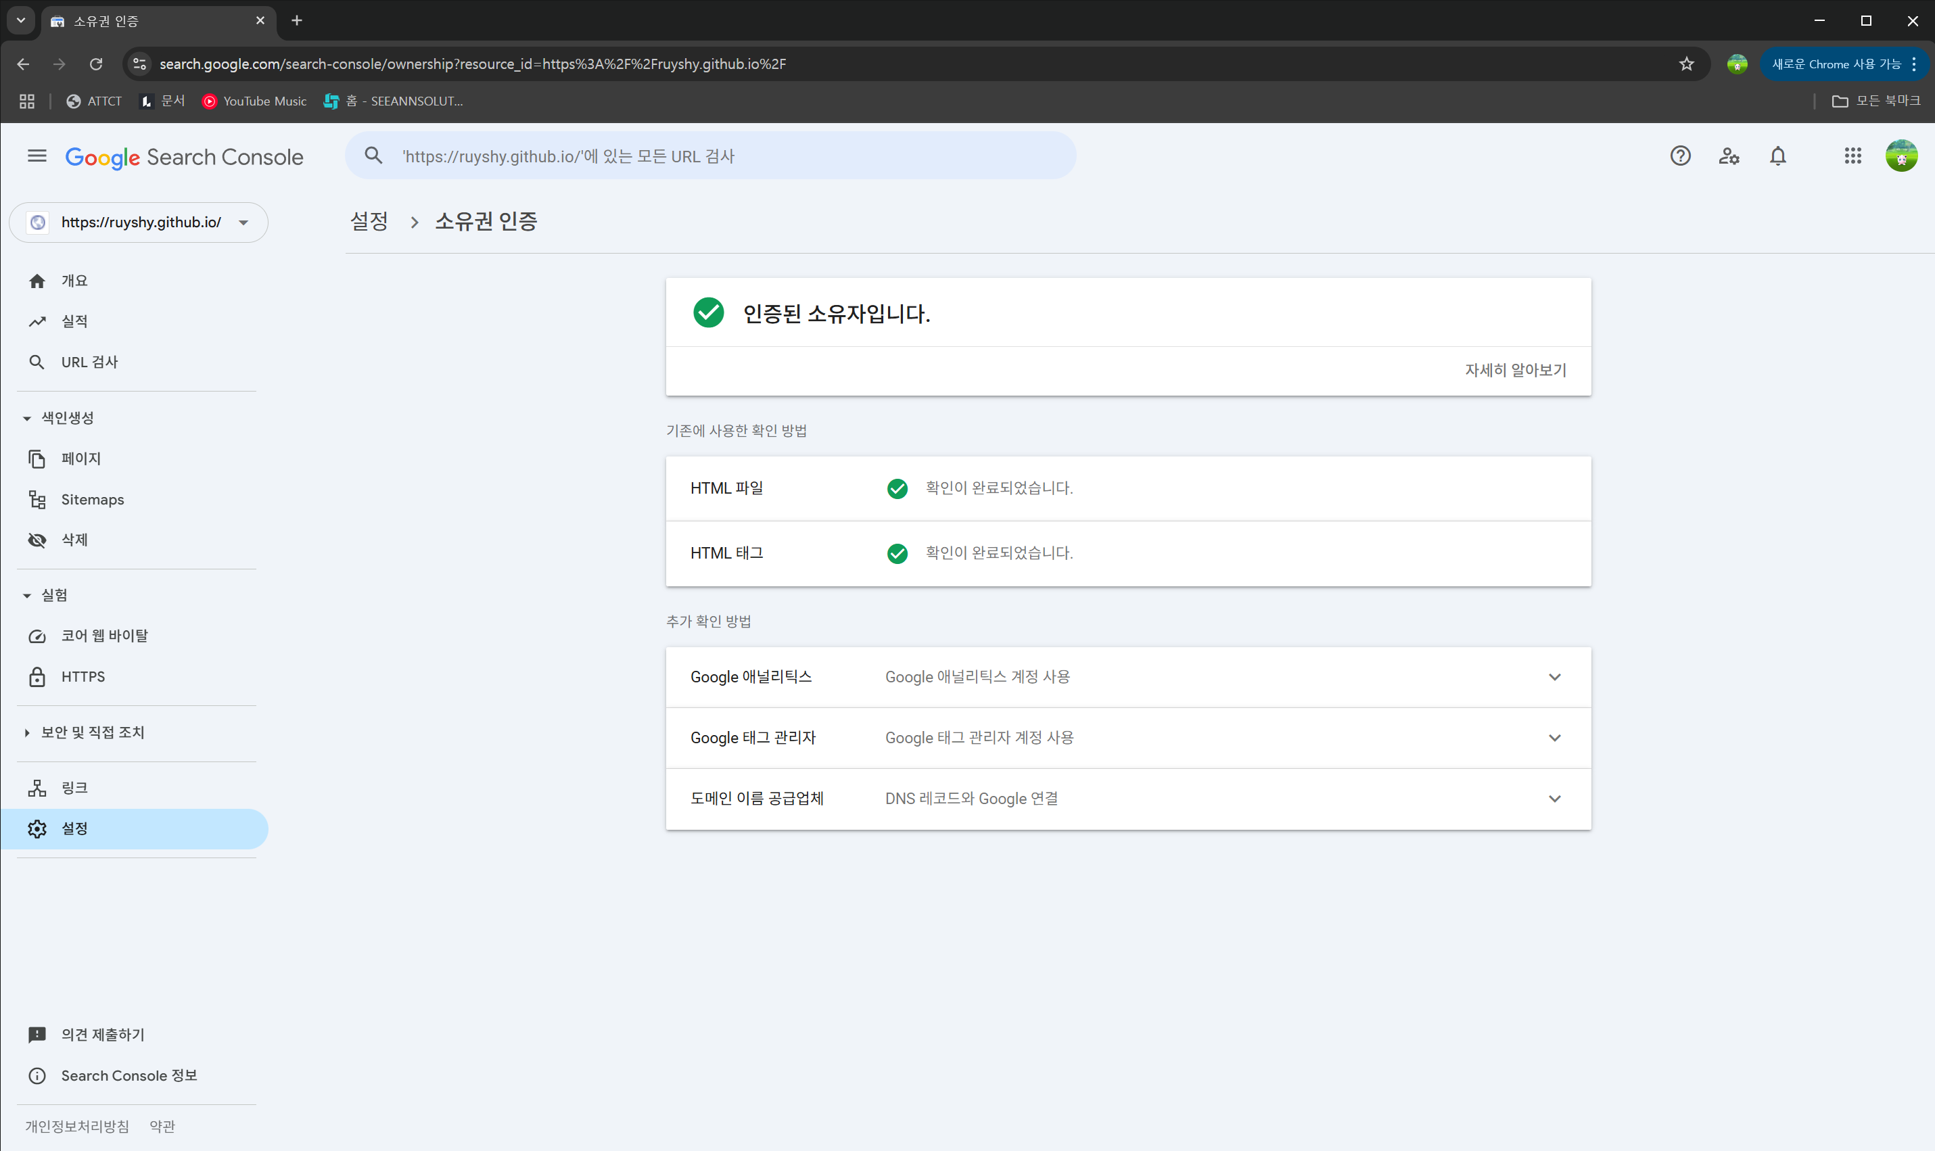Open 코어 웹 바이탈 in the sidebar
Screen dimensions: 1935x1151
104,636
